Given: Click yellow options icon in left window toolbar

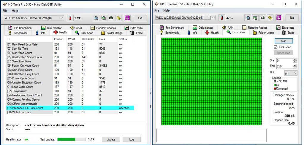Looking at the screenshot, I should (119, 18).
